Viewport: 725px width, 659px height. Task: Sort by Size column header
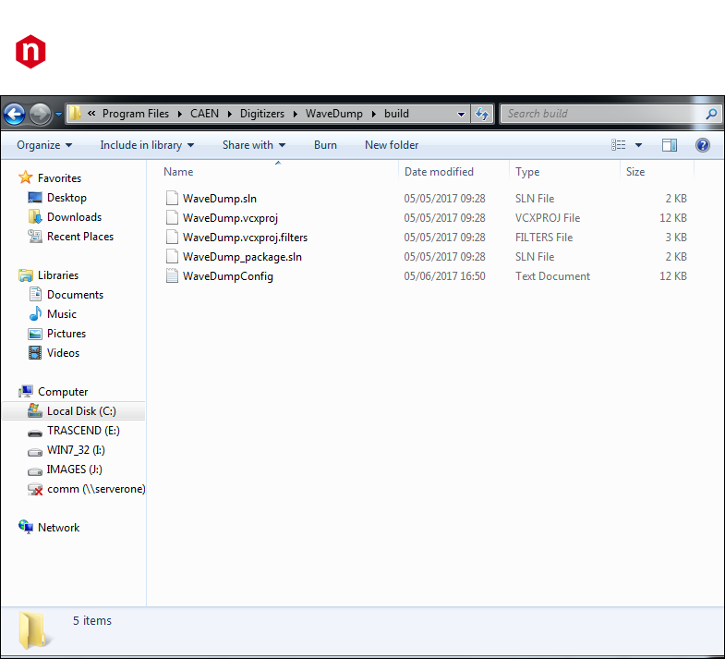635,172
